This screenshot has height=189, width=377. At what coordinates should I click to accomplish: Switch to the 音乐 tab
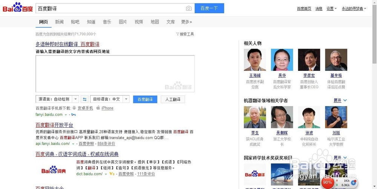[x=107, y=22]
